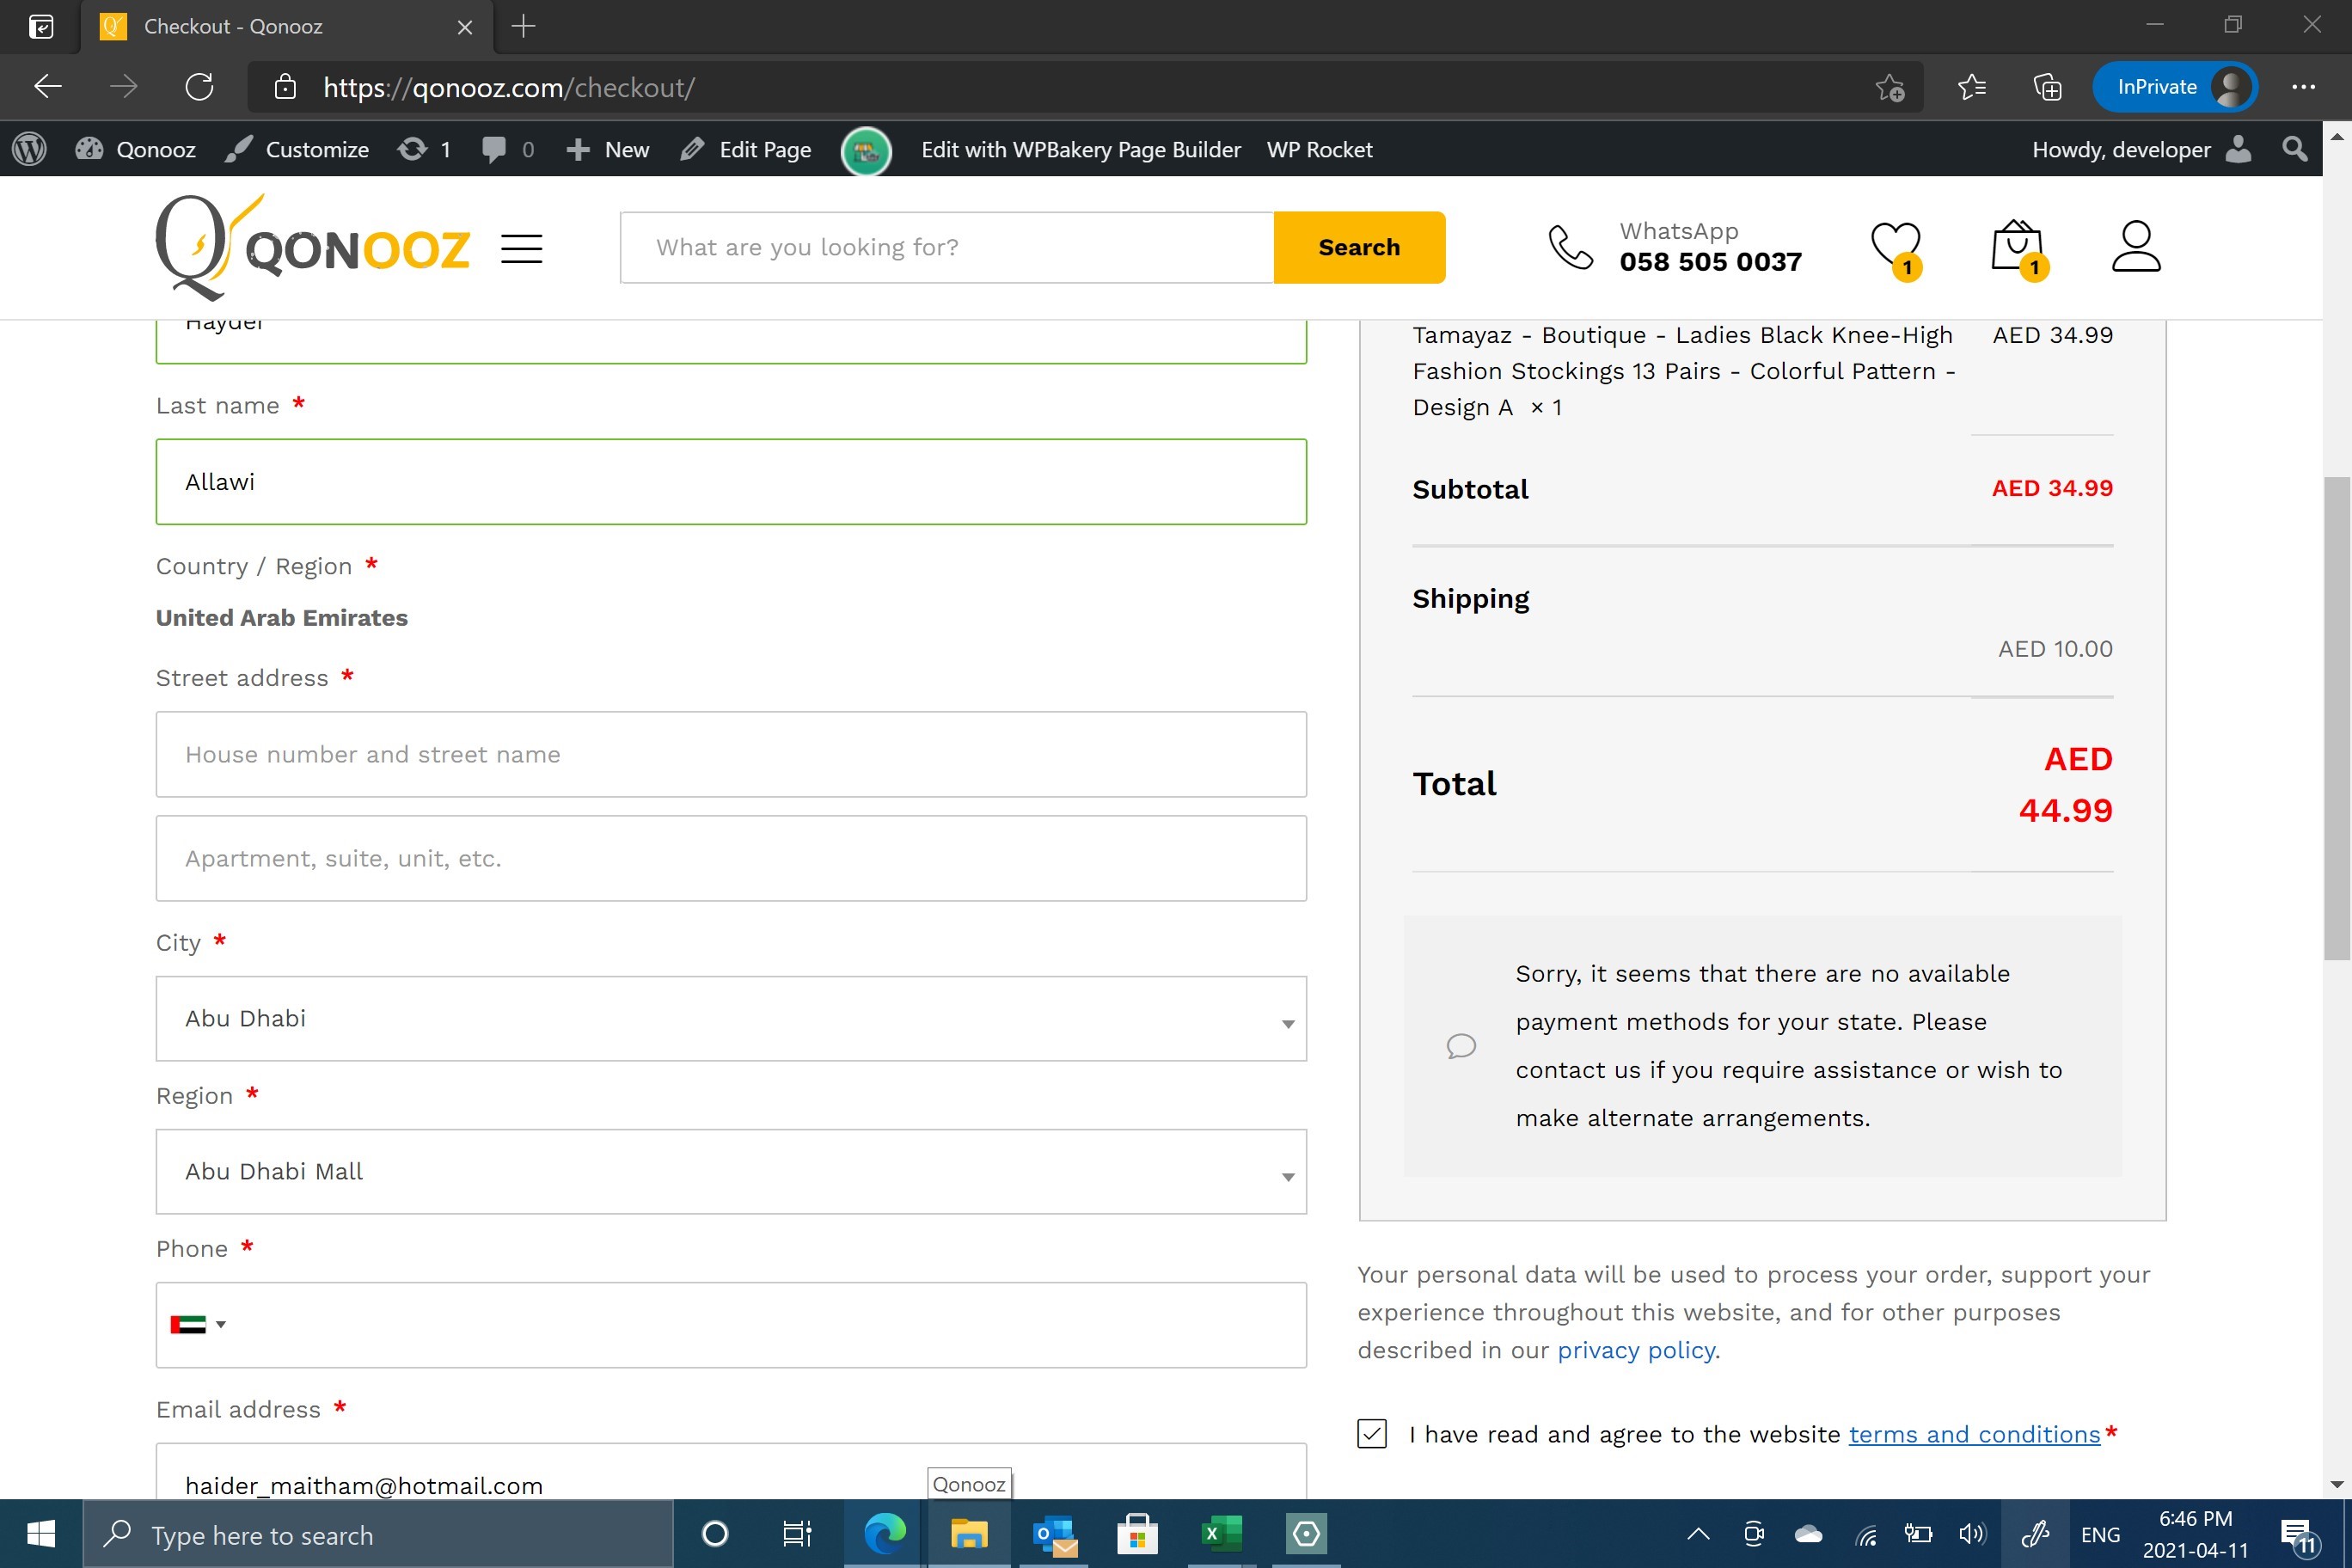This screenshot has height=1568, width=2352.
Task: Click the InPrivate profile button
Action: point(2175,87)
